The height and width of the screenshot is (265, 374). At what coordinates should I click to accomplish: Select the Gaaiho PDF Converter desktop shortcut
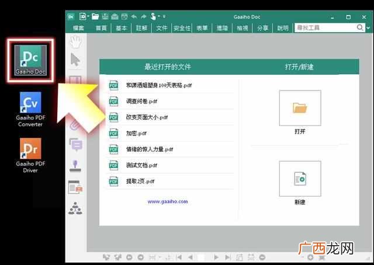click(x=30, y=109)
